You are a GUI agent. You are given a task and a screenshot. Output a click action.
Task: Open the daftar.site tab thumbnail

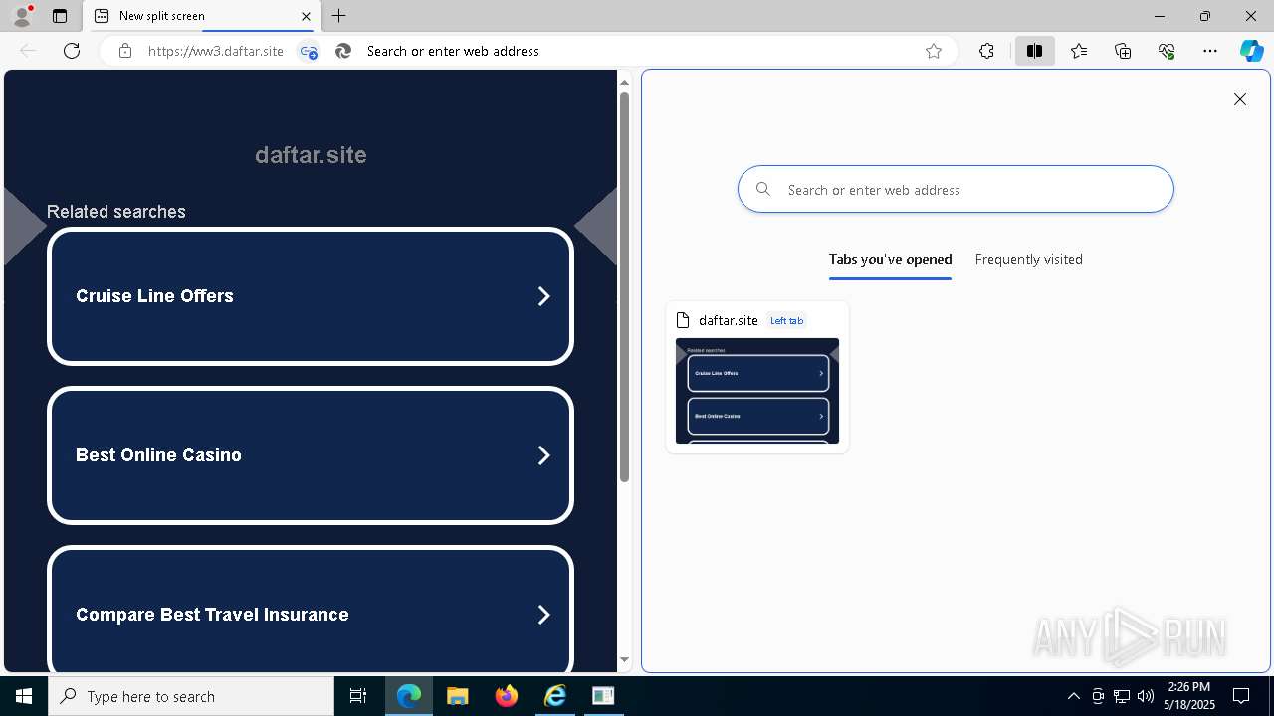coord(757,391)
